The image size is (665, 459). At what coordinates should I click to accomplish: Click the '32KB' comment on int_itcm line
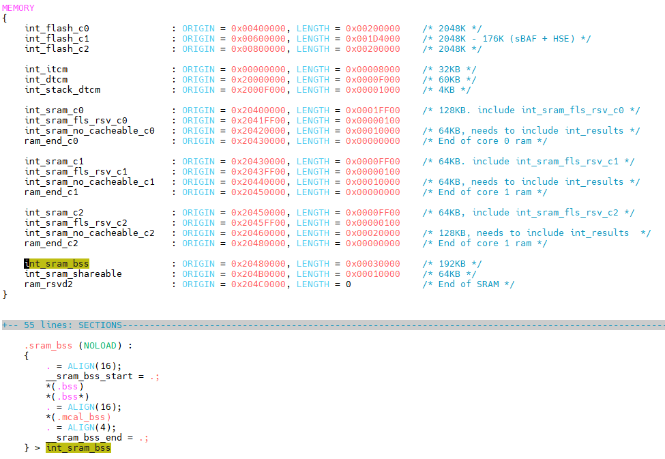click(x=449, y=69)
